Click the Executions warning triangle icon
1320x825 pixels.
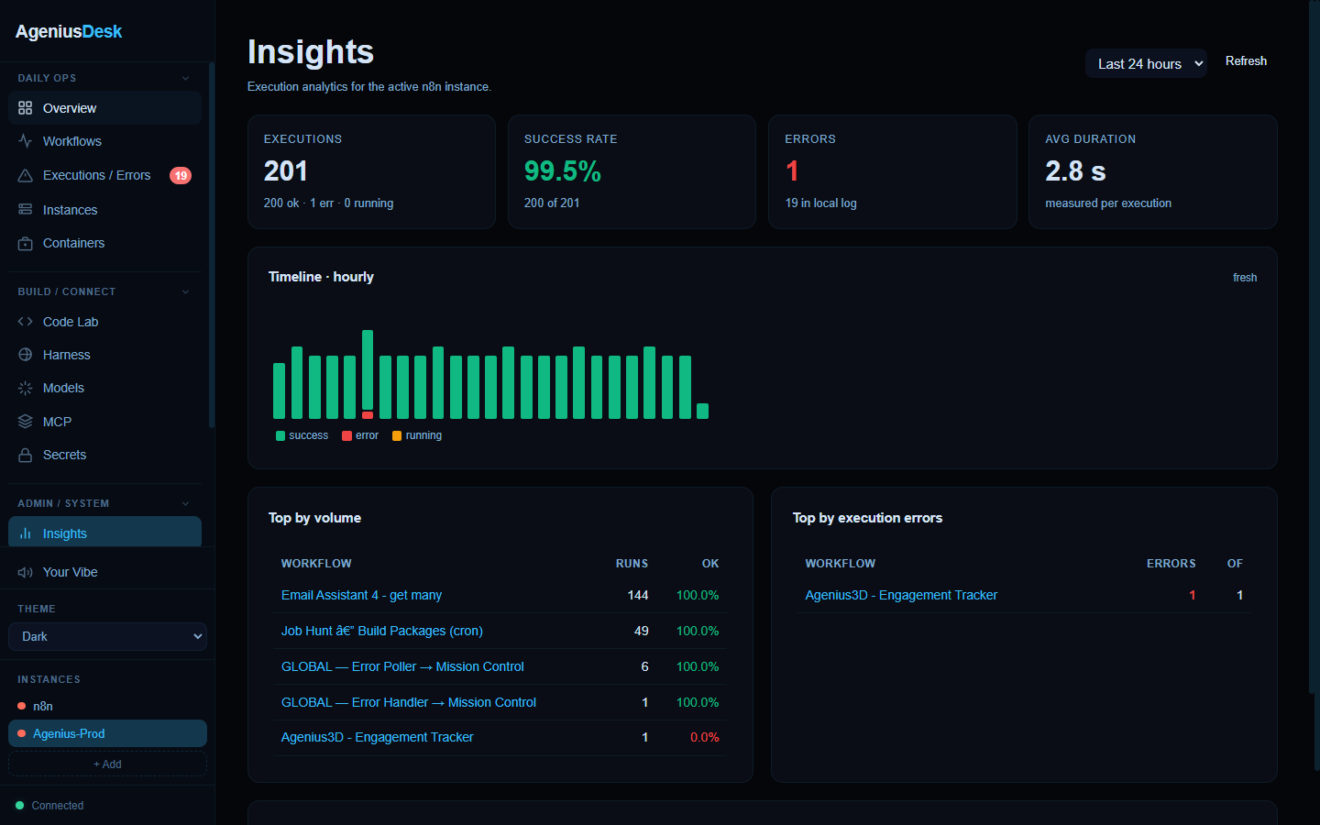[x=25, y=175]
